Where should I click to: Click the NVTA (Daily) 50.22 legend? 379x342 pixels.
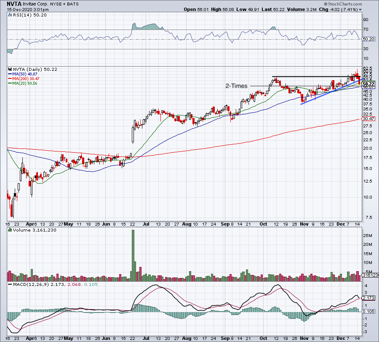pos(35,69)
